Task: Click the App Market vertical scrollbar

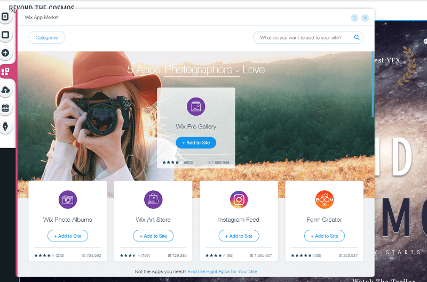Action: pos(373,84)
